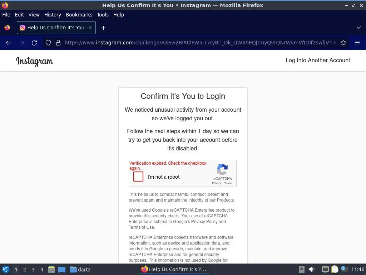
Task: Click Log Into Another Account
Action: point(318,60)
